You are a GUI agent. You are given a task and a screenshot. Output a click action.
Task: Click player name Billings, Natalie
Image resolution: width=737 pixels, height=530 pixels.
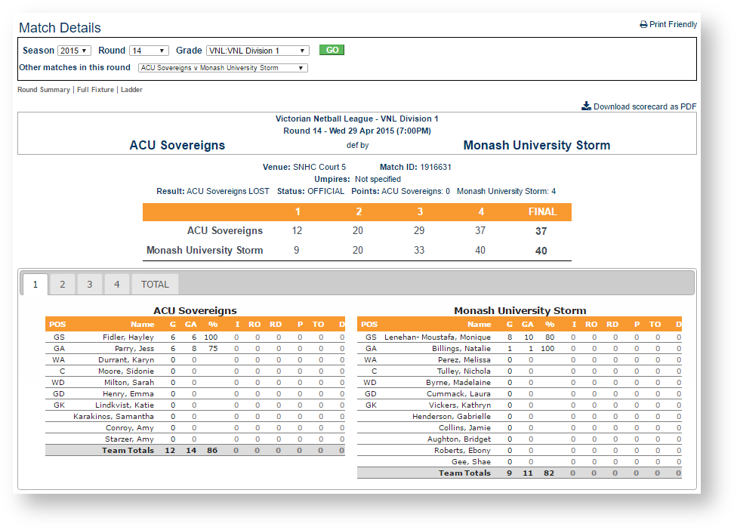point(461,349)
